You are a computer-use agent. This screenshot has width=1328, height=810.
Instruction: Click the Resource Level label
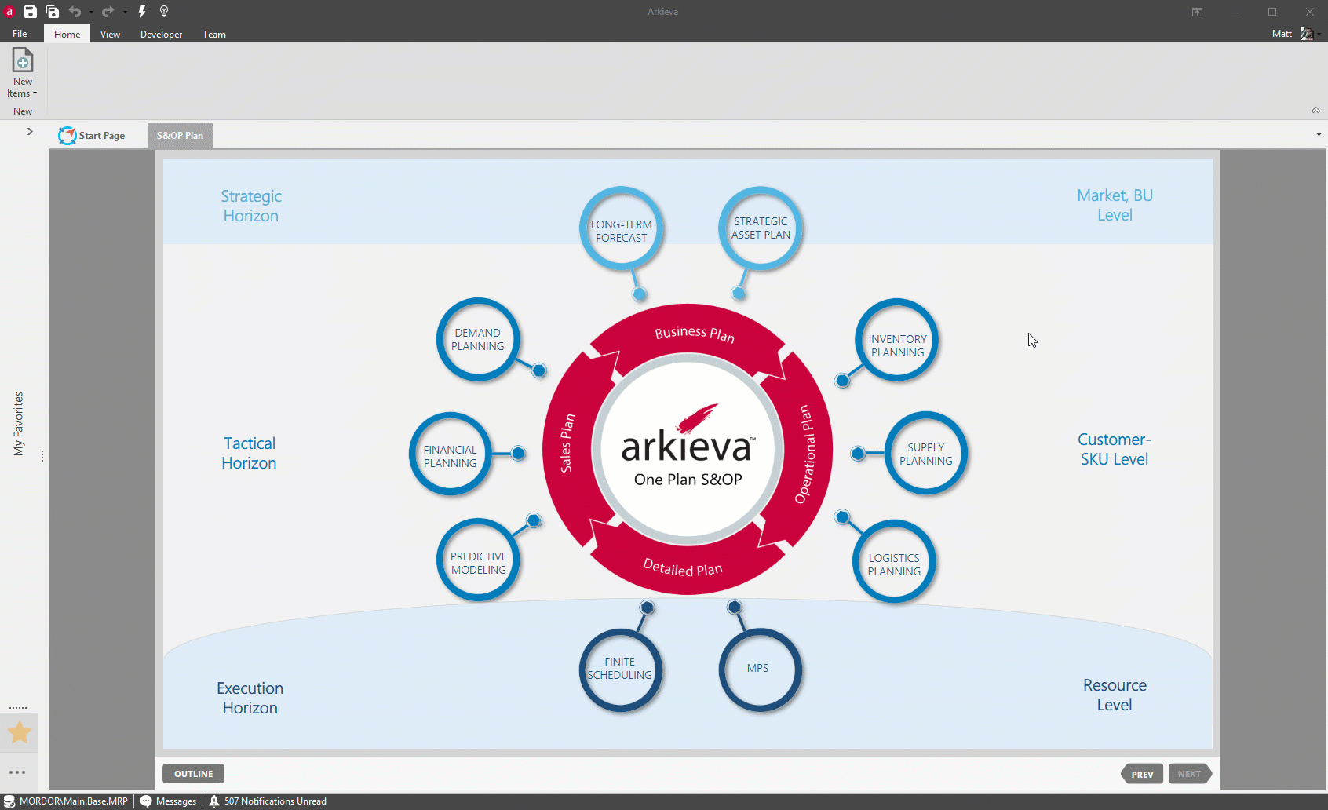tap(1115, 695)
